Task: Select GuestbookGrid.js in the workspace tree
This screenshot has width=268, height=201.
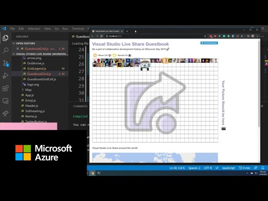Action: [x=39, y=74]
